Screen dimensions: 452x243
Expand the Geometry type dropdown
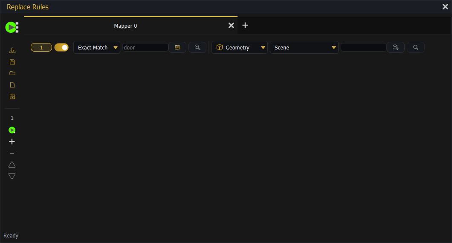[240, 47]
